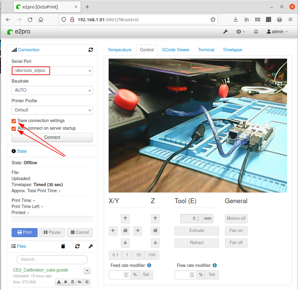Home the Z axis

[155, 231]
